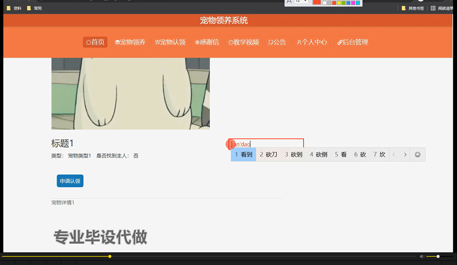Image resolution: width=457 pixels, height=265 pixels.
Task: Go to 宠物认领 pet claim page
Action: (x=170, y=42)
